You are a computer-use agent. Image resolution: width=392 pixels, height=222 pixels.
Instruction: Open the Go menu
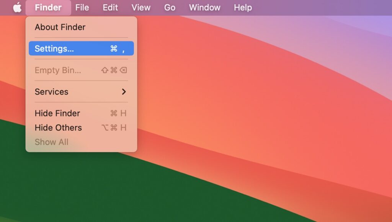[x=170, y=8]
